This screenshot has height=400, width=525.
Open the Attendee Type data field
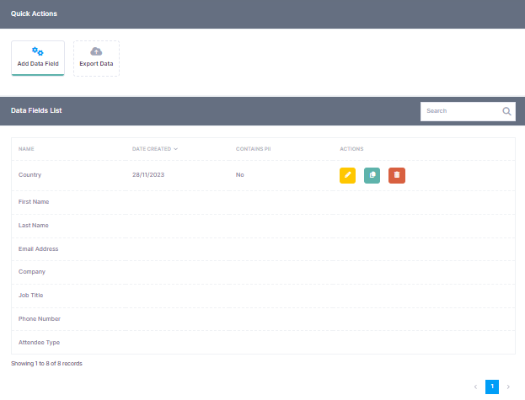click(x=39, y=343)
